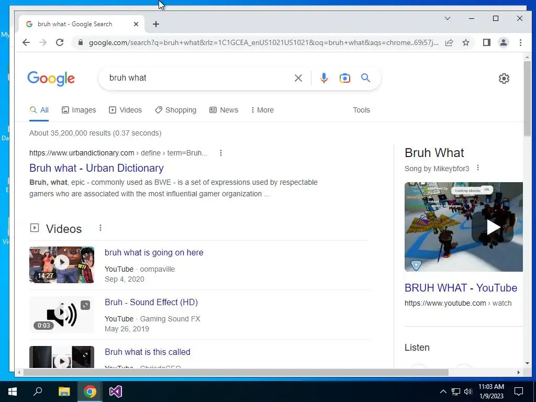536x402 pixels.
Task: Play the Bruh What song video panel
Action: click(464, 227)
